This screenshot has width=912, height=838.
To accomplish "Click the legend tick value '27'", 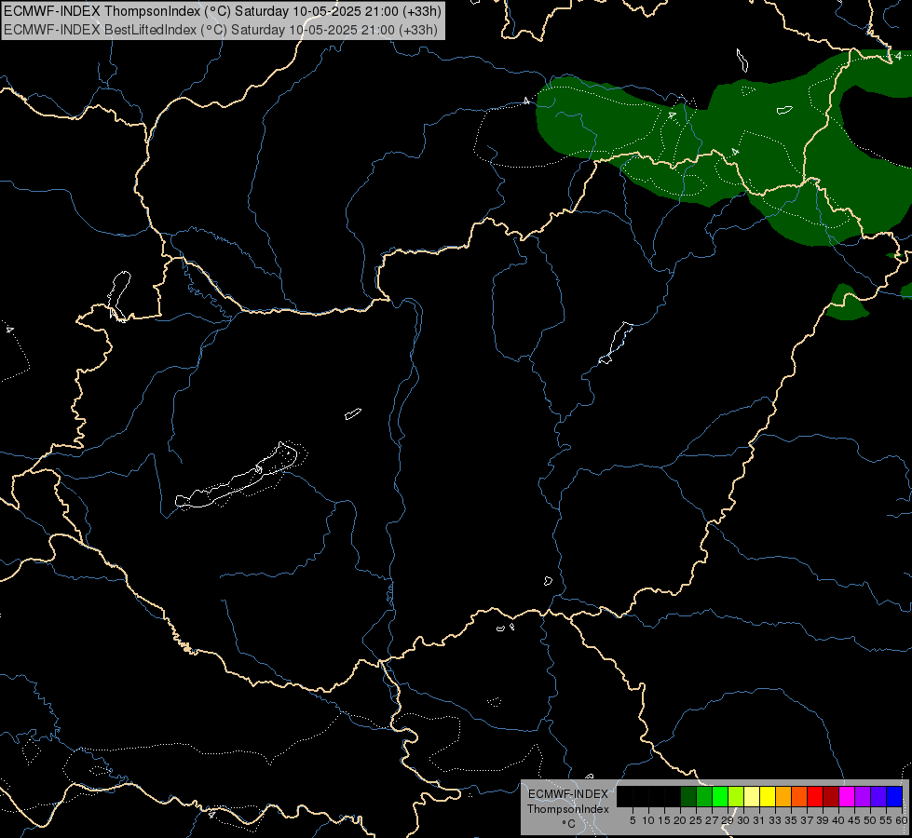I will click(x=712, y=820).
